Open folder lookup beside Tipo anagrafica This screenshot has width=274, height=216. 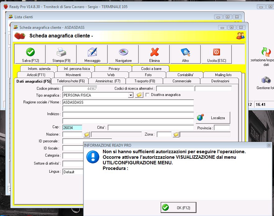click(139, 95)
